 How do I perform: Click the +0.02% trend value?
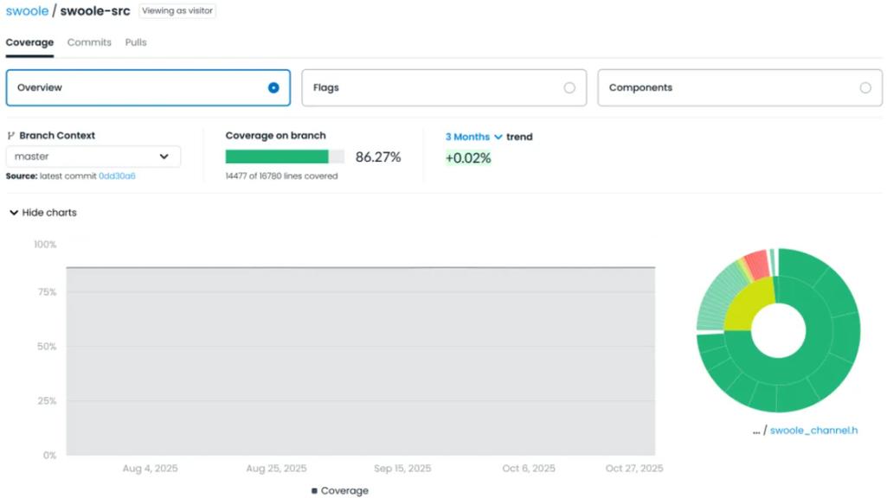(x=468, y=157)
